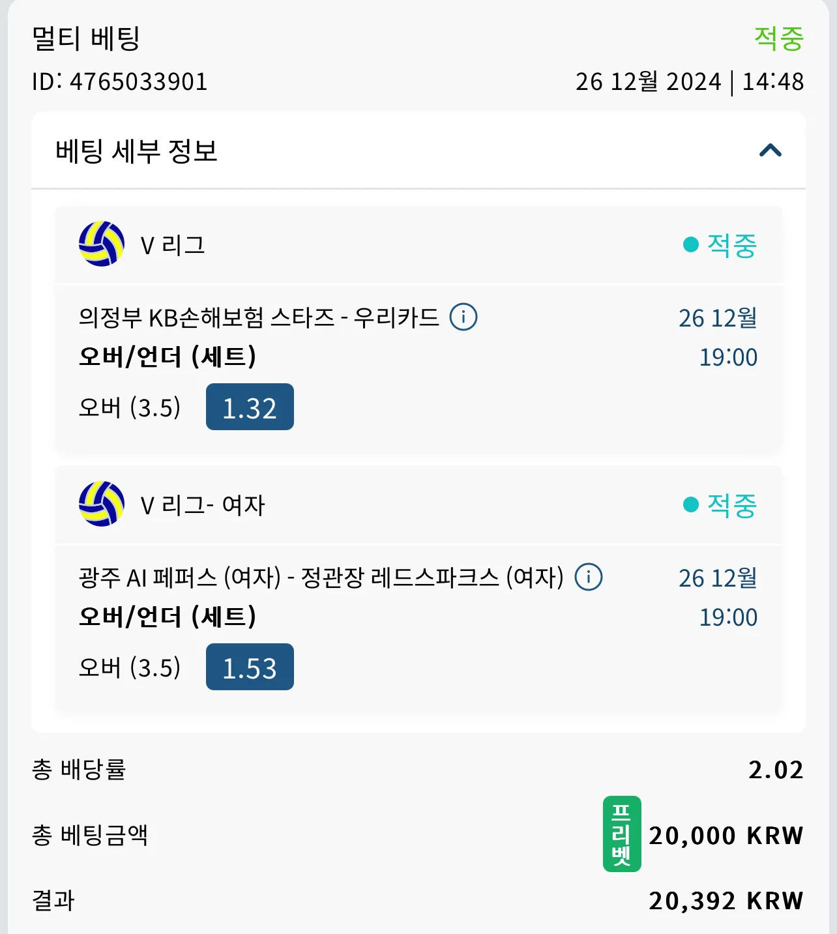Click the teal 적중 dot for V 리그
This screenshot has width=837, height=934.
pyautogui.click(x=690, y=244)
